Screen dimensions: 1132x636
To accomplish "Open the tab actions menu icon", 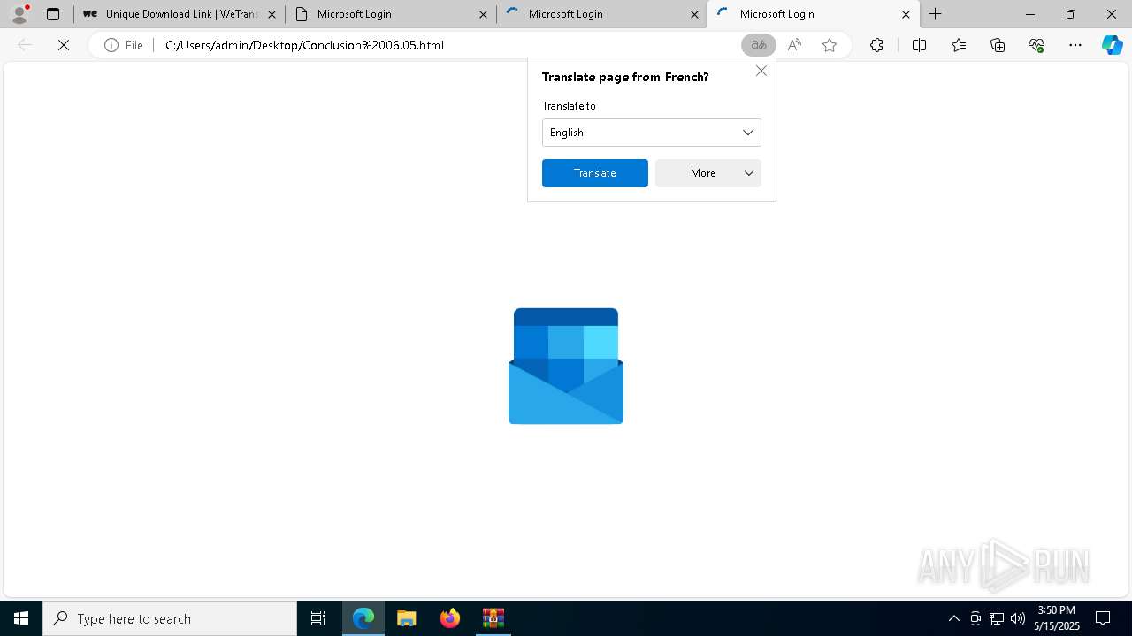I will [53, 14].
